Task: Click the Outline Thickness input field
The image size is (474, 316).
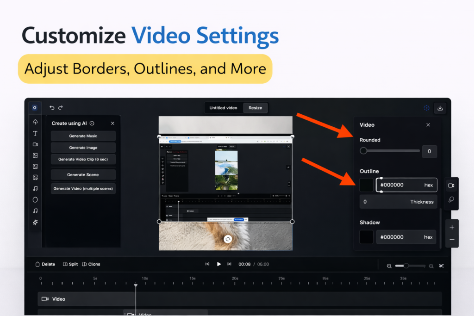Action: pos(398,202)
